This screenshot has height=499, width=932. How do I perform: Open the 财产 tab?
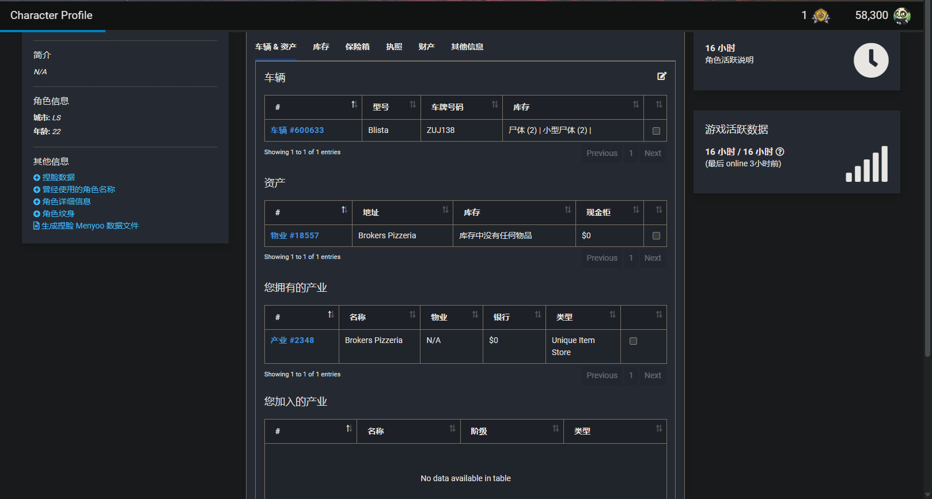[x=427, y=47]
